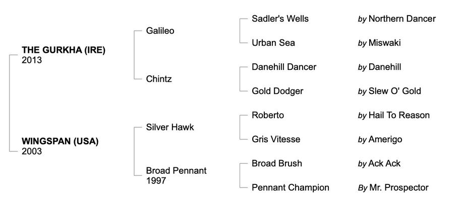Click Roberto ancestor entry

[x=268, y=115]
